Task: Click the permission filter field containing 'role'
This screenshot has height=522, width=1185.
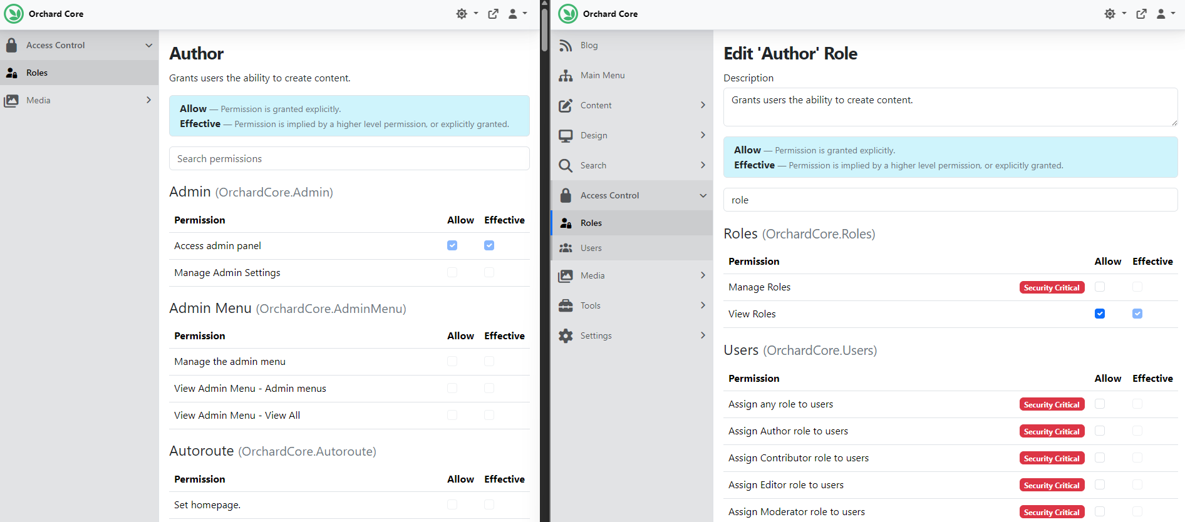Action: (x=951, y=200)
